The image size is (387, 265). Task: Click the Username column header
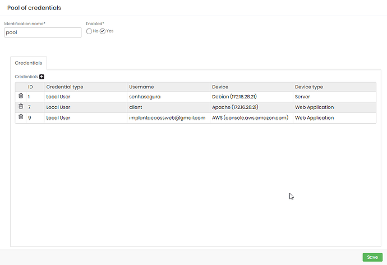tap(168, 87)
